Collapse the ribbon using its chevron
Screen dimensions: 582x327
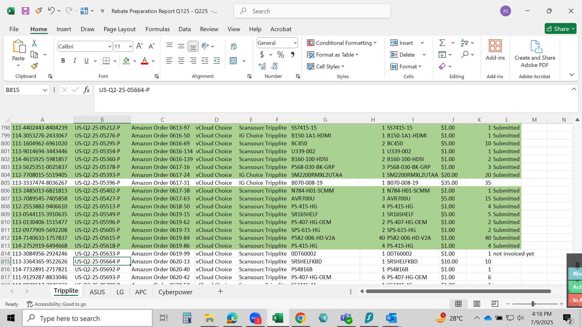pyautogui.click(x=572, y=74)
